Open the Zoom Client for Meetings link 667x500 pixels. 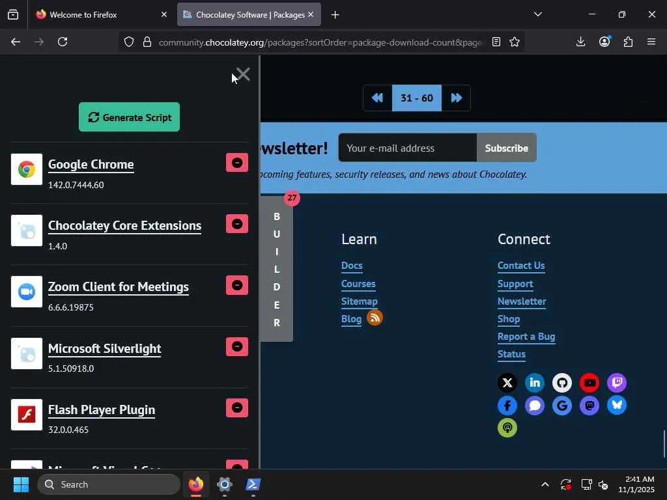[119, 287]
